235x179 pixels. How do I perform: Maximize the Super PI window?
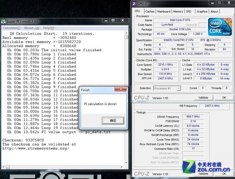(x=113, y=20)
